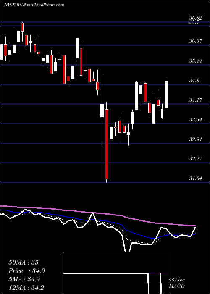Screen dimensions: 210x294
Task: Click the 5MA : 34.4 value
Action: (x=24, y=279)
